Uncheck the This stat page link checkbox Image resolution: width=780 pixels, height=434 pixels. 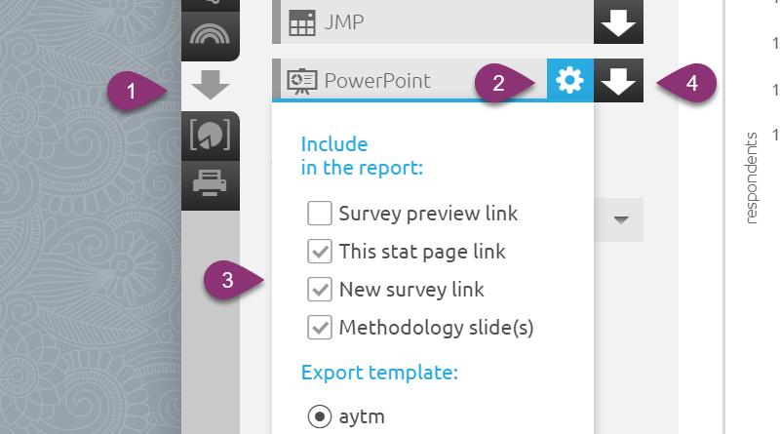(x=320, y=252)
